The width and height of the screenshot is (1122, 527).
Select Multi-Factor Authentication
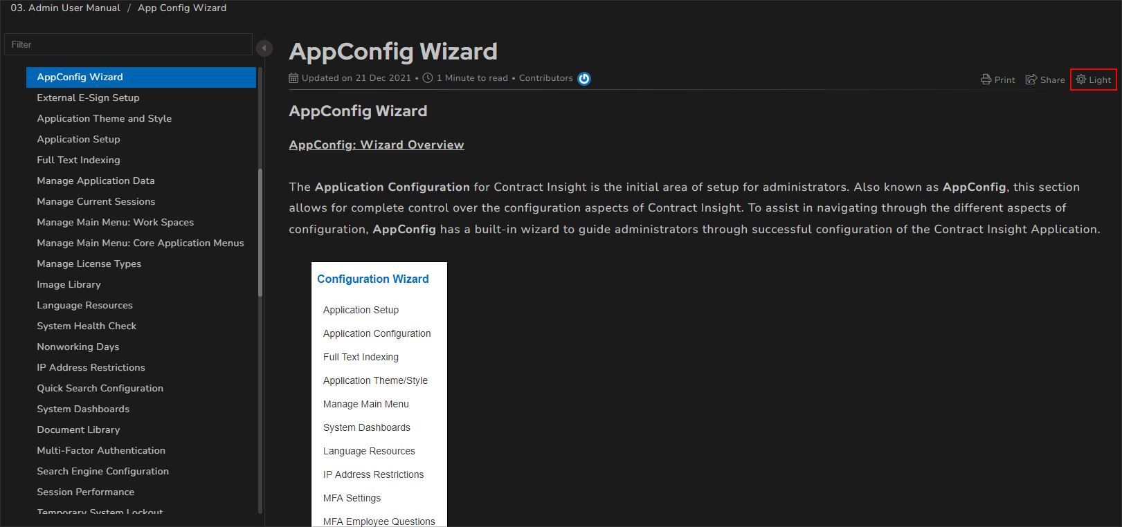click(x=101, y=450)
